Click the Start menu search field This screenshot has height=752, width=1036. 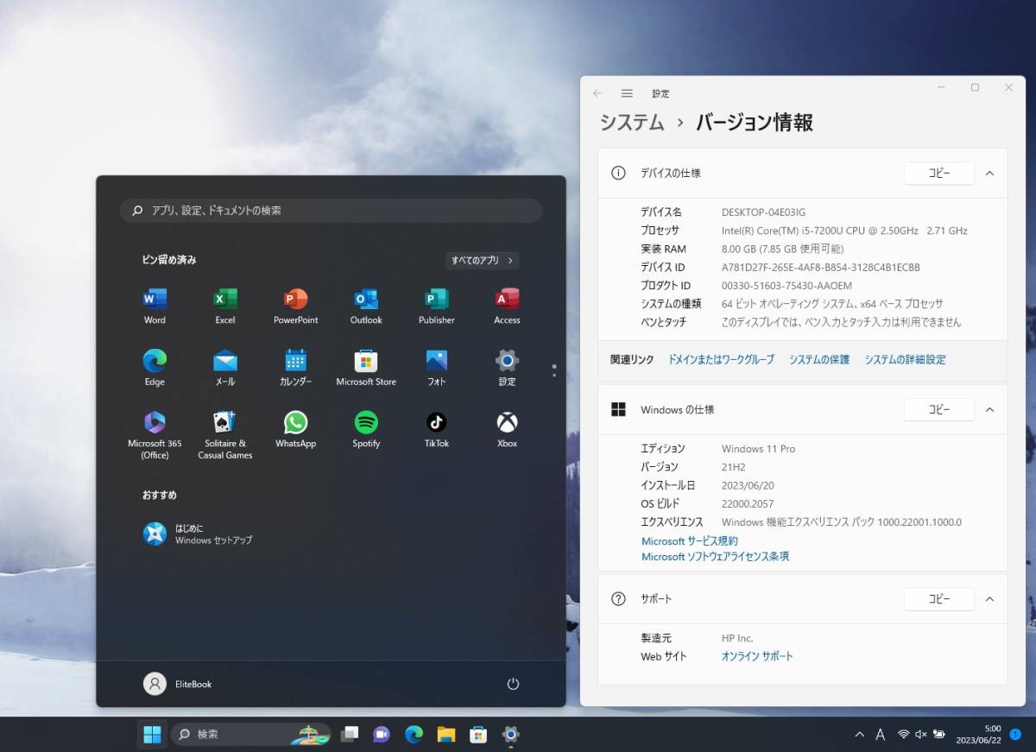(x=331, y=211)
